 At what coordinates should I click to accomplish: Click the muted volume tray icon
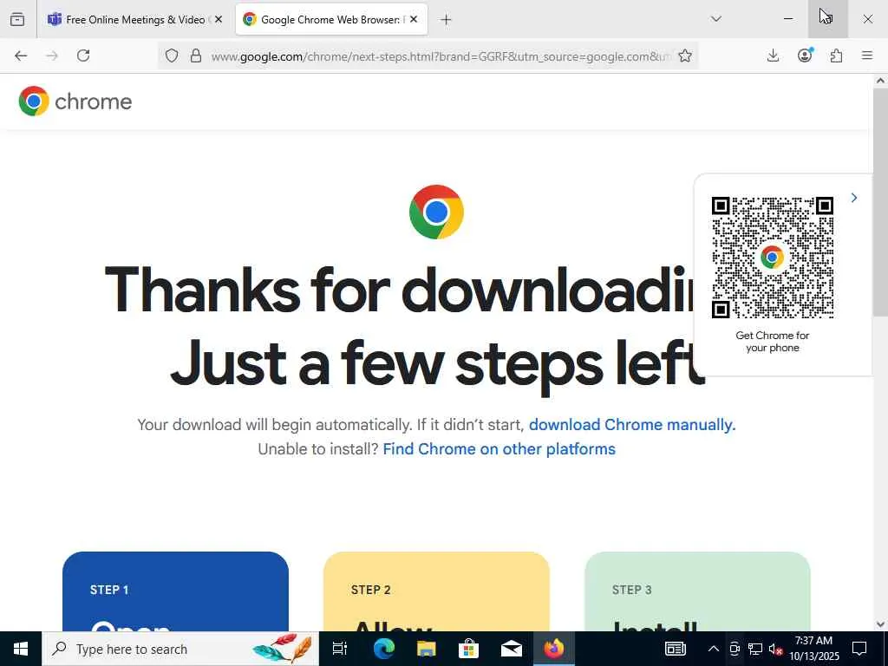776,649
